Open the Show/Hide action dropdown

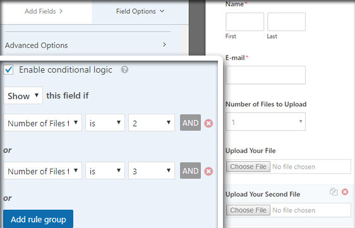[x=23, y=95]
